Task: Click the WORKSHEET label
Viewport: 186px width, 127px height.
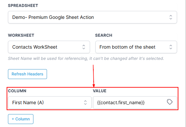Action: [x=21, y=35]
